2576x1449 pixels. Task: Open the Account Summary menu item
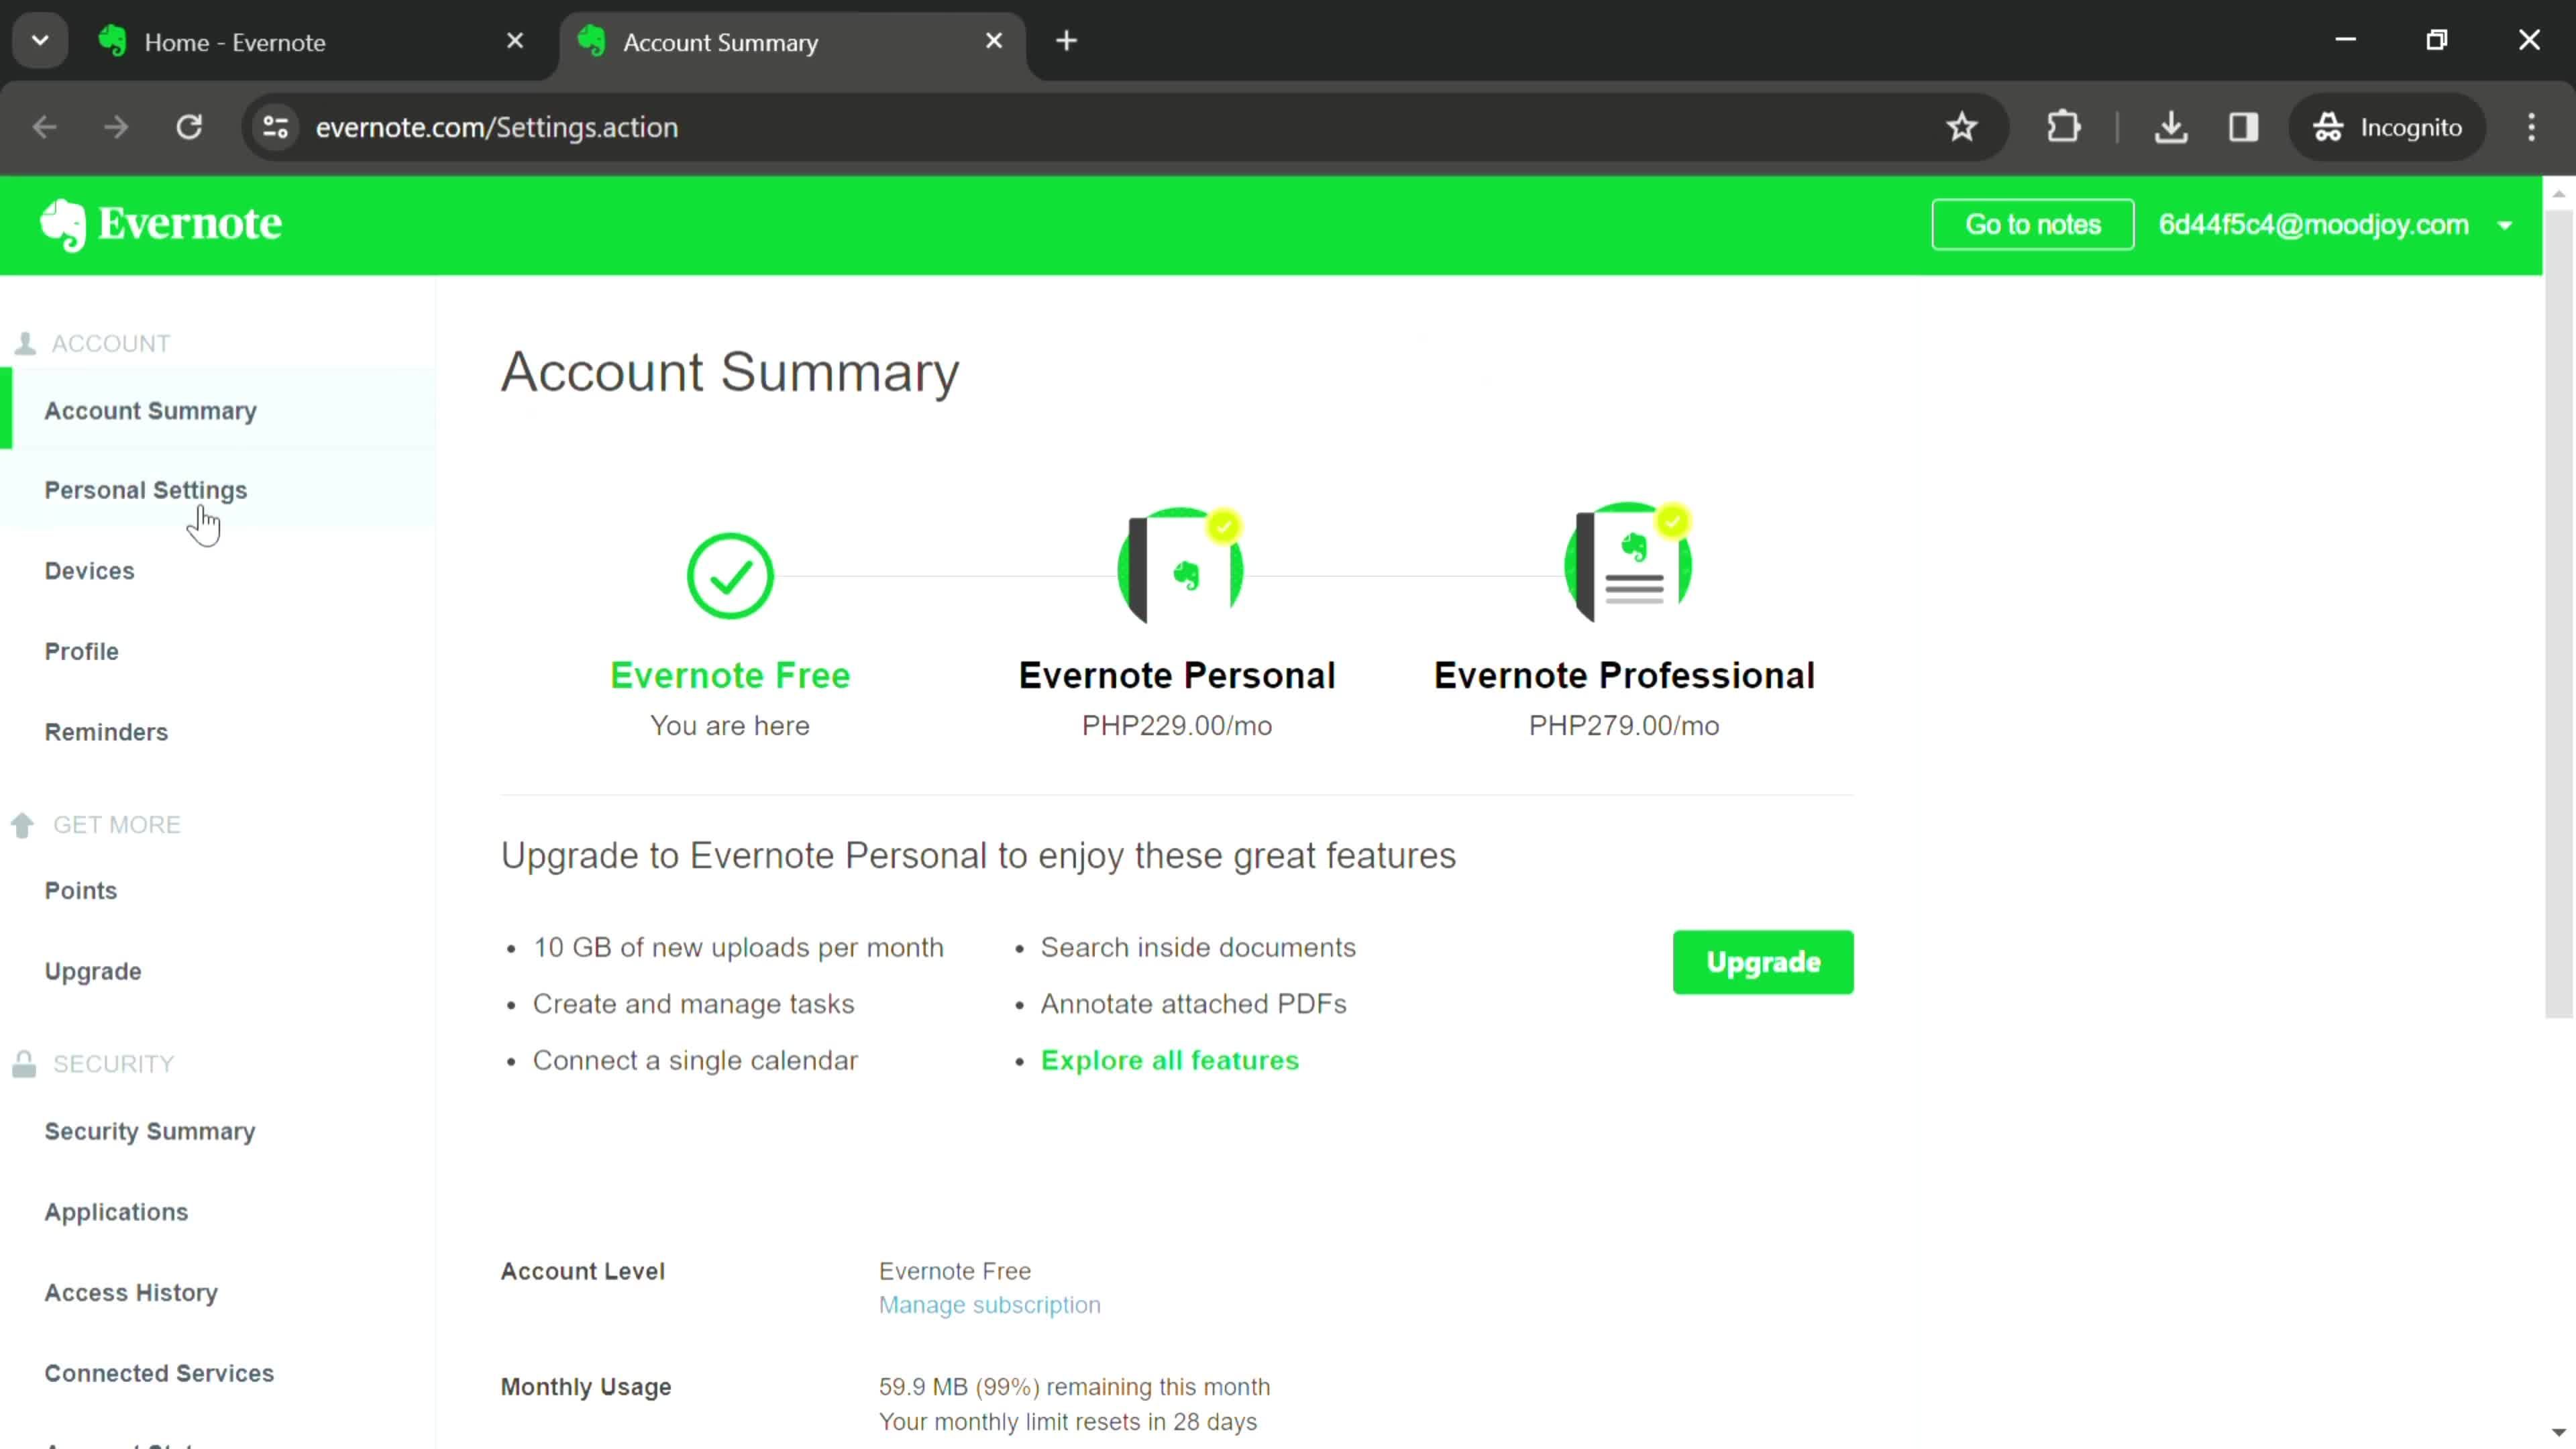click(150, 411)
